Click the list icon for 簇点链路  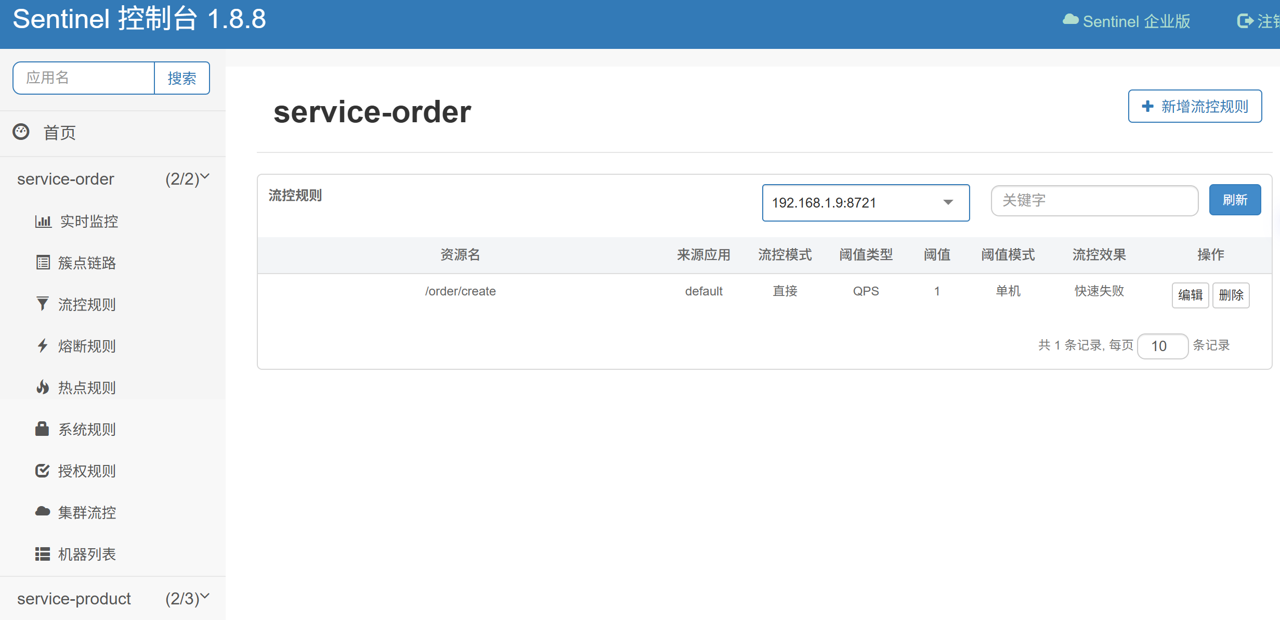point(43,263)
